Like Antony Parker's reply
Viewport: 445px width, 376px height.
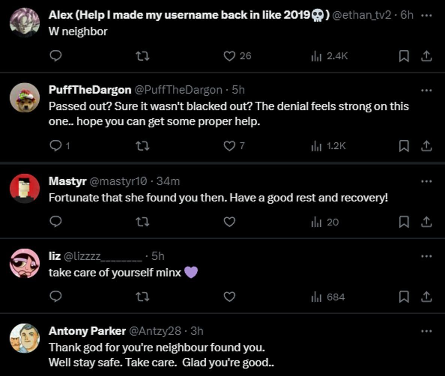coord(229,375)
